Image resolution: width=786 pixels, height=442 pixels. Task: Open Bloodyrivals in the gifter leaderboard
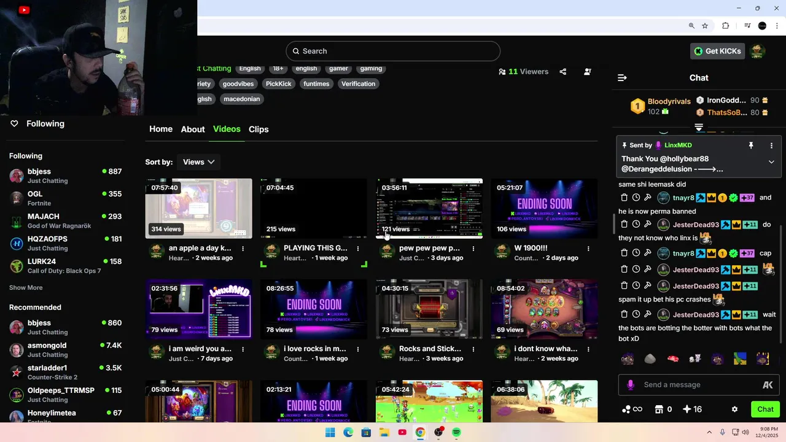[x=669, y=101]
